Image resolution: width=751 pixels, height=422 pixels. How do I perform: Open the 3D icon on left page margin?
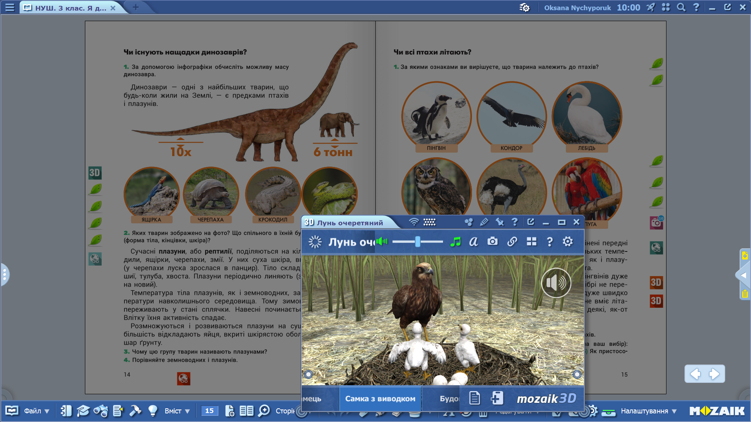point(95,173)
